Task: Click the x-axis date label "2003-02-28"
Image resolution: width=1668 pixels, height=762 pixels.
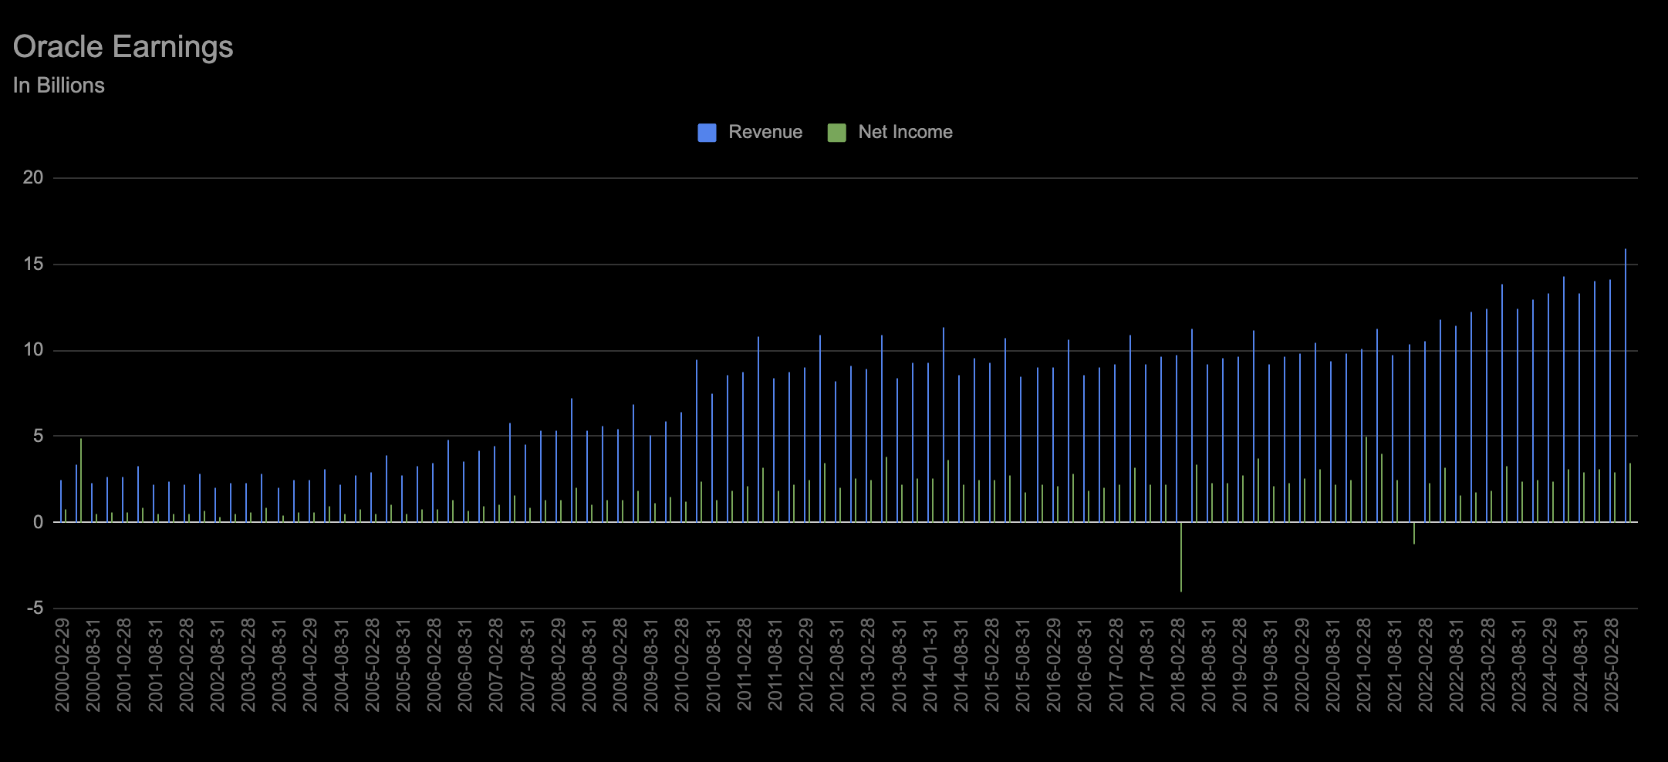Action: tap(248, 665)
